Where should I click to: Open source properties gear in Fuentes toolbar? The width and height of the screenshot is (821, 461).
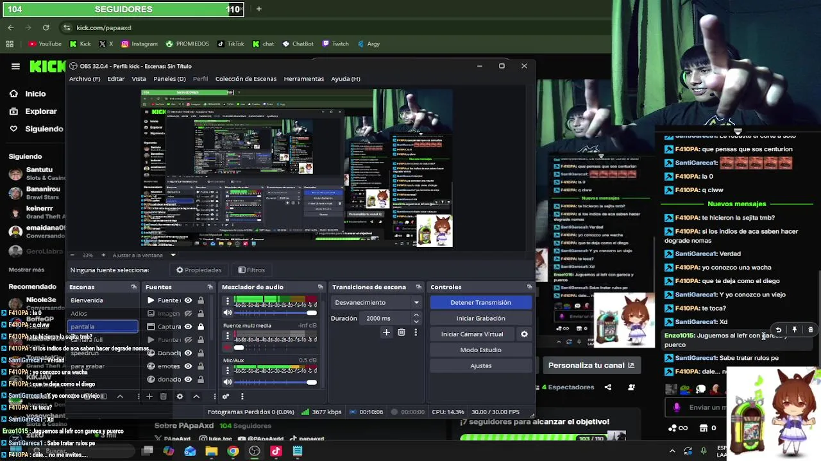click(x=180, y=396)
